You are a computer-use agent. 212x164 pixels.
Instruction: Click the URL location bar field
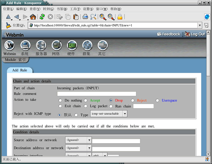pos(113,25)
